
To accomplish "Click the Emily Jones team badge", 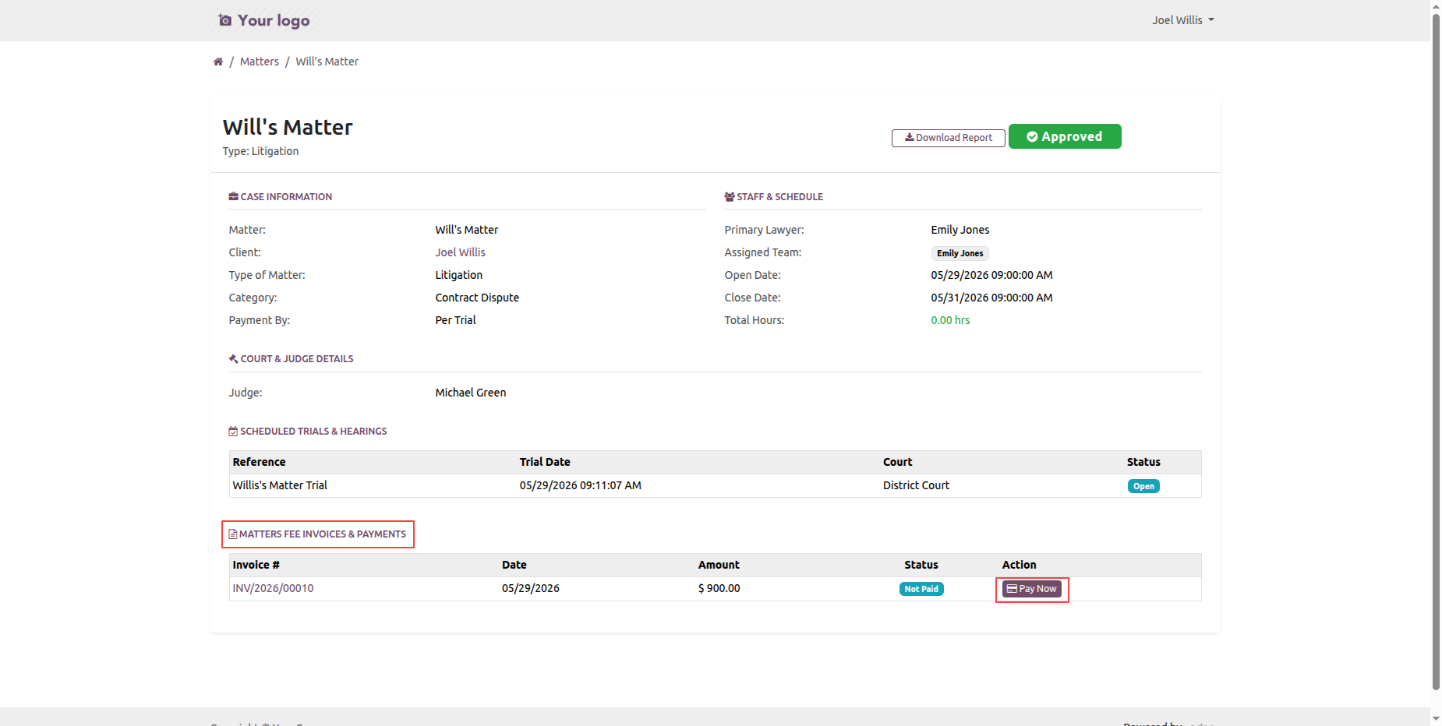I will click(960, 253).
